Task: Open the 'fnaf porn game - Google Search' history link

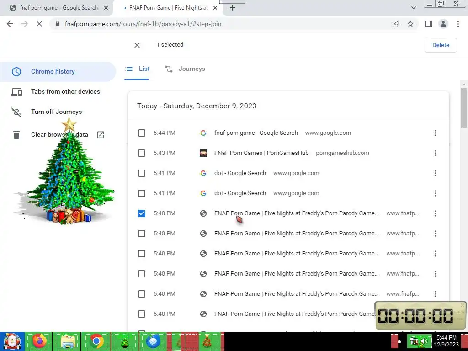Action: point(256,133)
